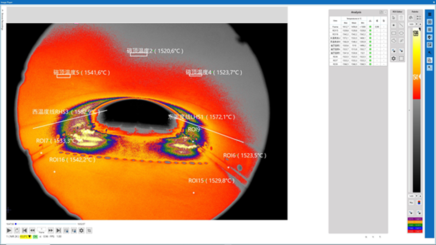The width and height of the screenshot is (436, 245).
Task: Click the red-green-blue isotherm icon
Action: pyautogui.click(x=419, y=203)
